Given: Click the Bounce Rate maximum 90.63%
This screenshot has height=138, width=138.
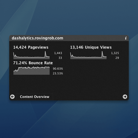Looking at the screenshot, I should 58,69.
